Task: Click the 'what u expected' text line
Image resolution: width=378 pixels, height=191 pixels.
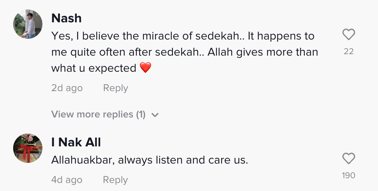Action: coord(94,68)
